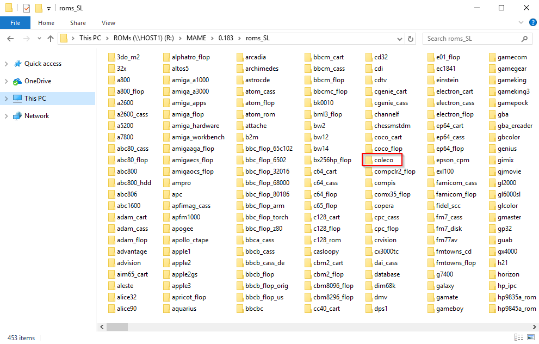Select OneDrive in sidebar
Viewport: 539px width, 344px height.
(x=38, y=81)
